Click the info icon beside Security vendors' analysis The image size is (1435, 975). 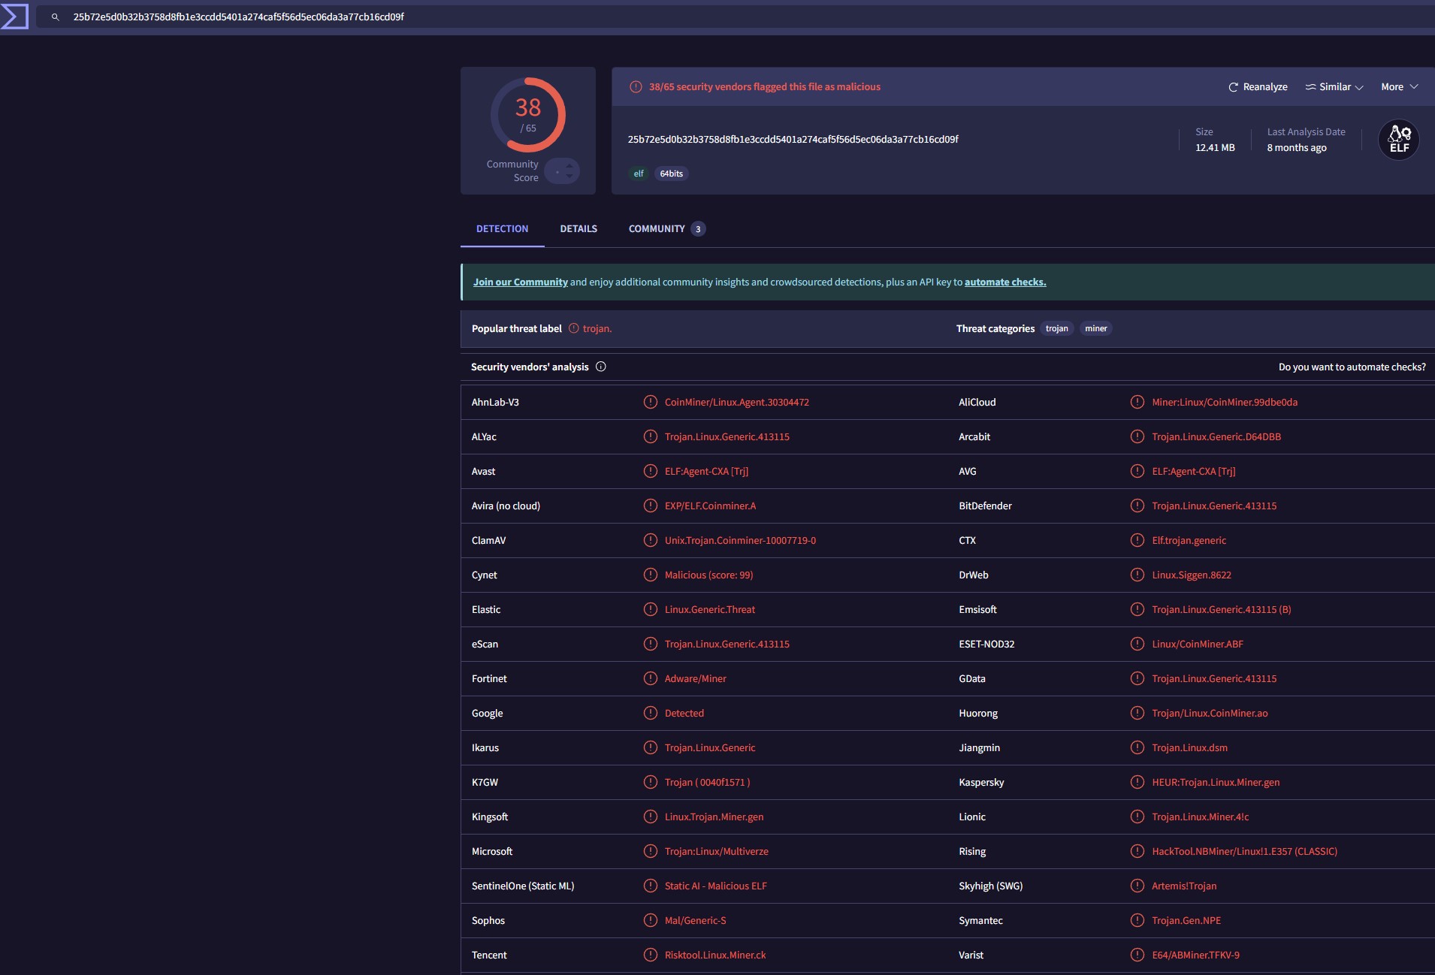coord(601,367)
